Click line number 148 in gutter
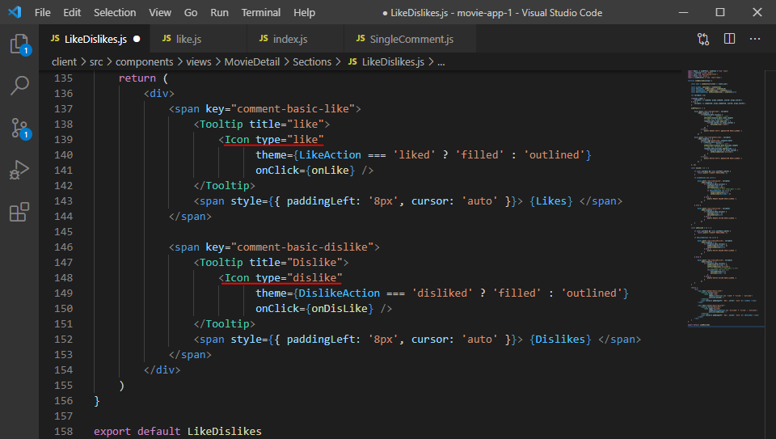This screenshot has width=776, height=439. (x=63, y=277)
